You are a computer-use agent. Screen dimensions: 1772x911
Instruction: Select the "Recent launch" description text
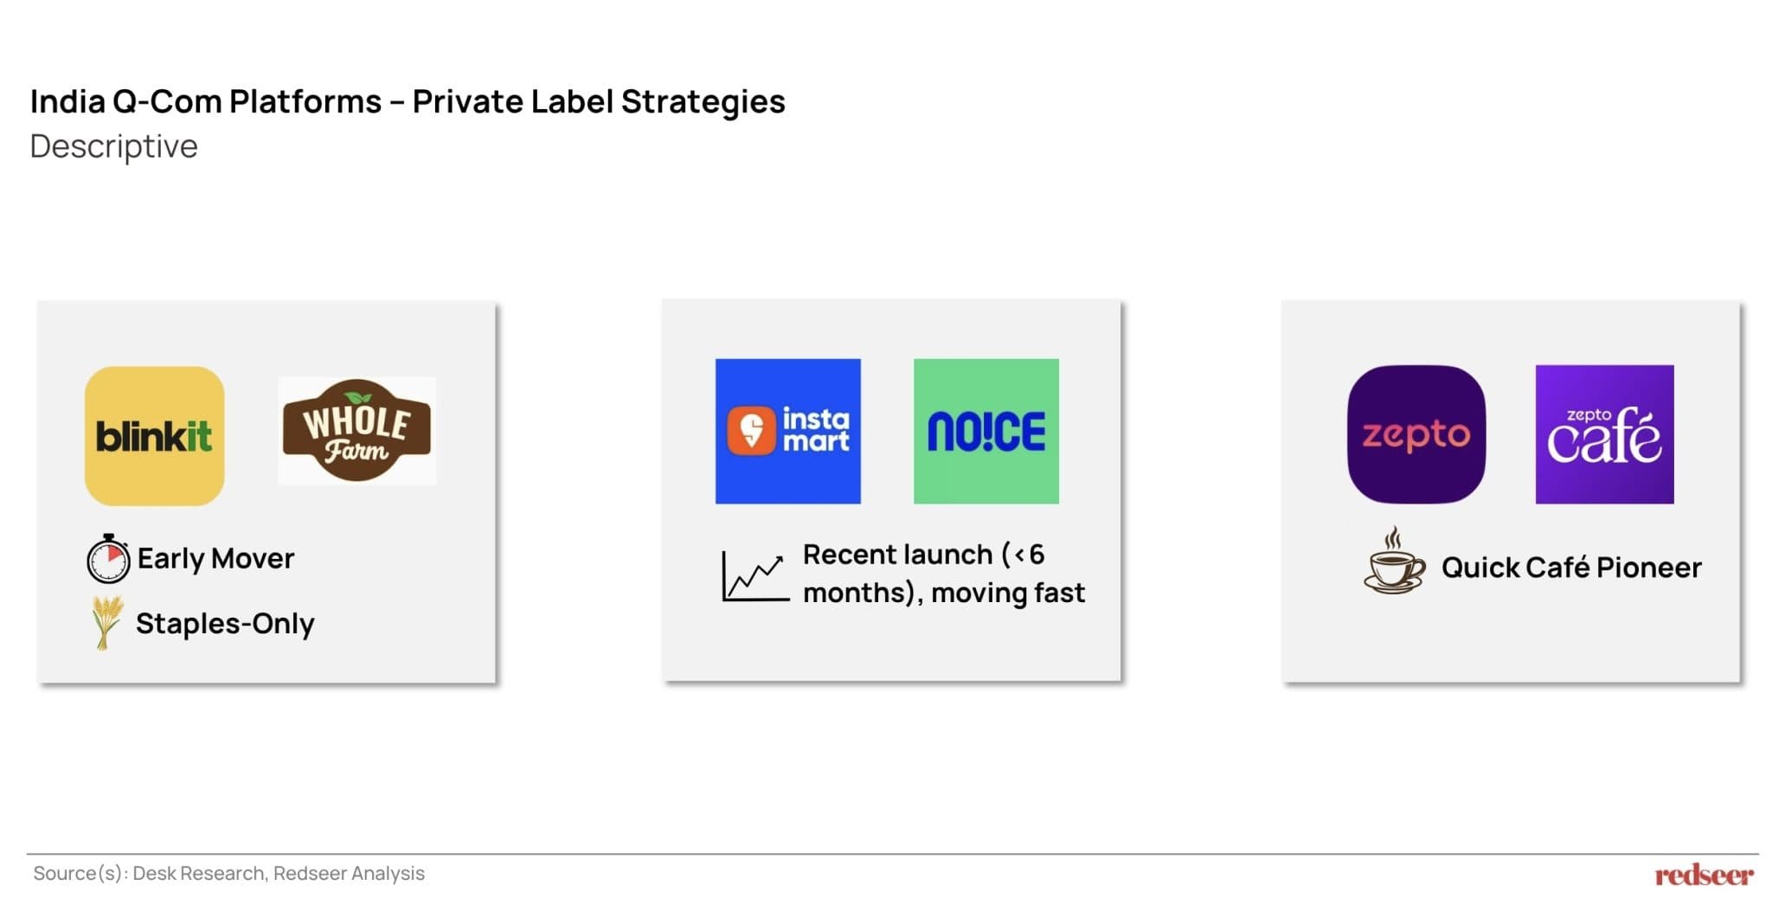tap(943, 574)
